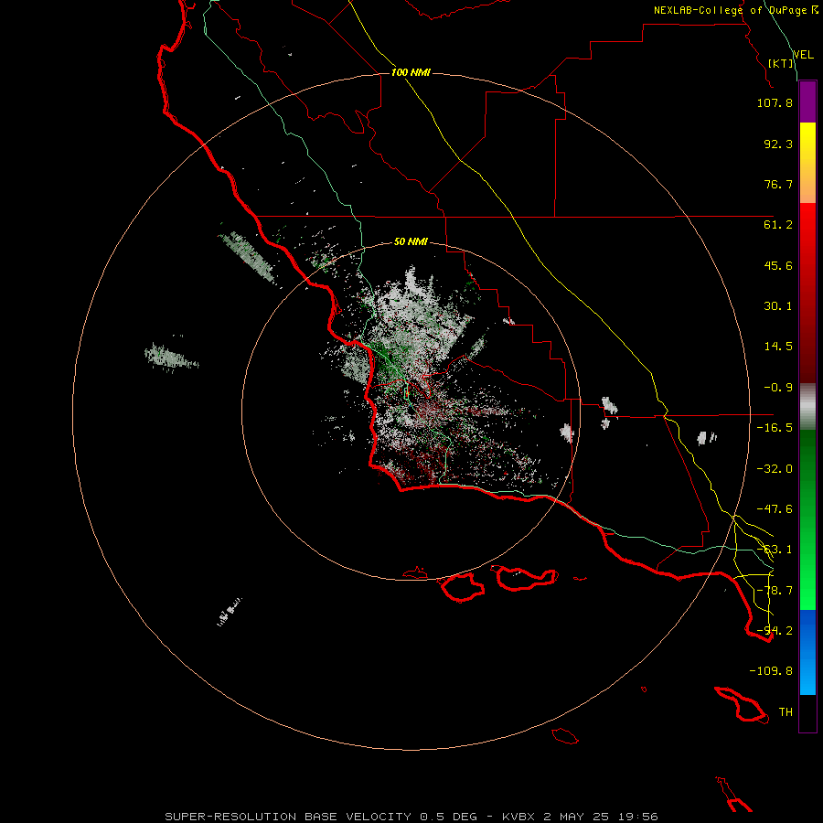Click the [KT] units label

tap(781, 63)
